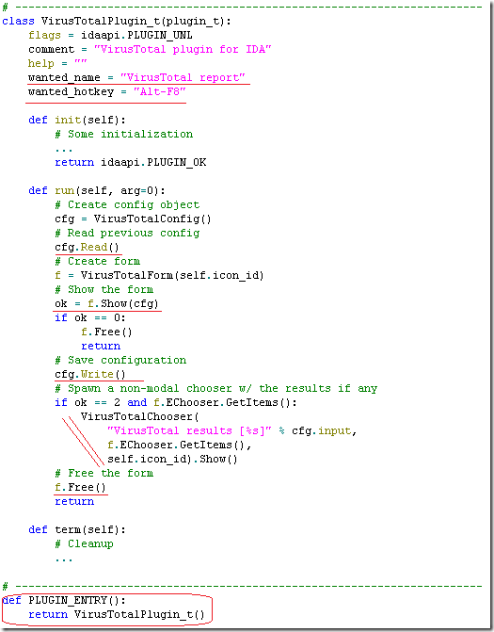
Task: Click the '# Save configuration' comment
Action: 120,360
